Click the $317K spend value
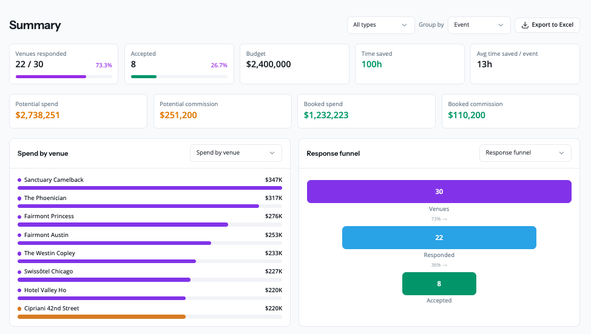The width and height of the screenshot is (591, 334). (274, 198)
